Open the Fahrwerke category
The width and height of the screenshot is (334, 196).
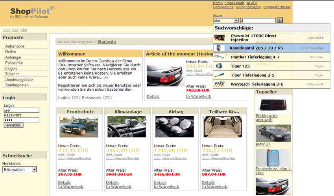(x=14, y=63)
